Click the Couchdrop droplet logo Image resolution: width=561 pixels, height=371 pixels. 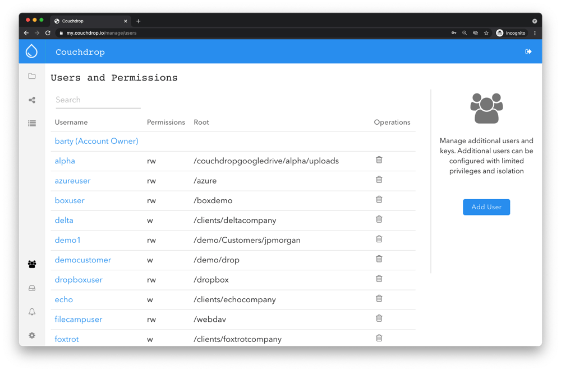pos(31,51)
